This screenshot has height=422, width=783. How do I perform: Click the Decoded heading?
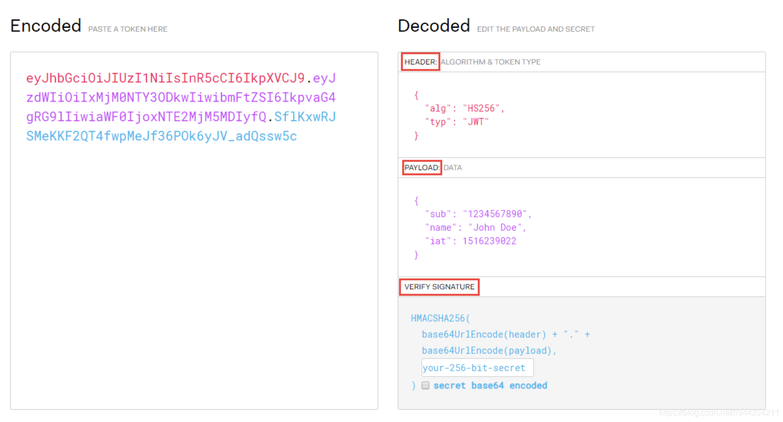[x=434, y=26]
